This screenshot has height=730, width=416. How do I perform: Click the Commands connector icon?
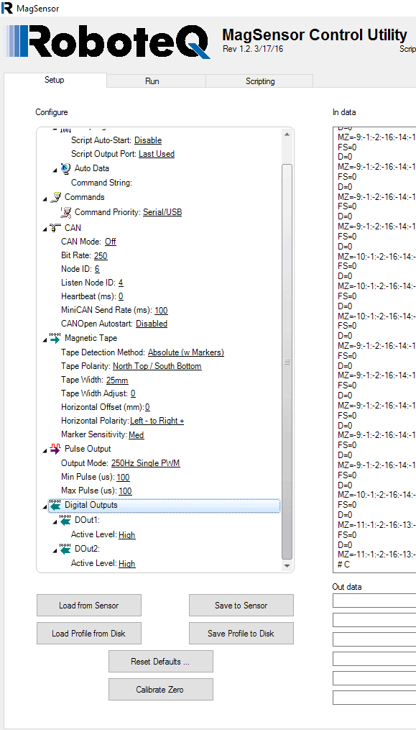point(55,197)
